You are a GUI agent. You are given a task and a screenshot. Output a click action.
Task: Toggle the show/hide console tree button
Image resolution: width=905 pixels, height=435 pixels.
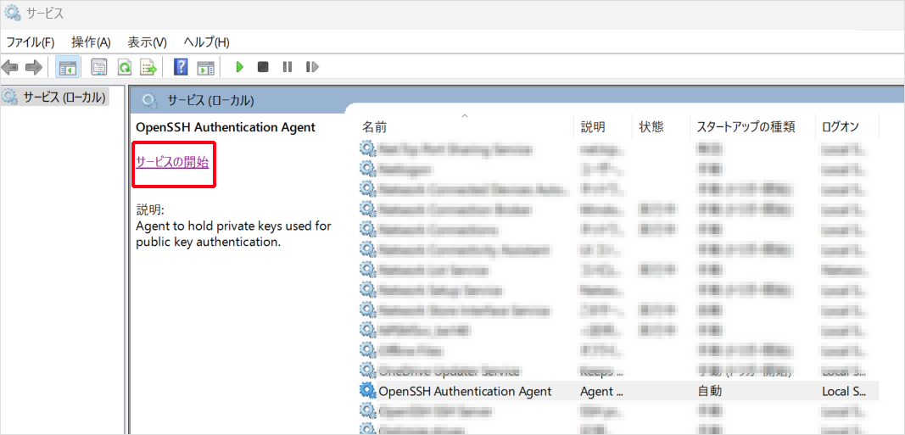(68, 67)
